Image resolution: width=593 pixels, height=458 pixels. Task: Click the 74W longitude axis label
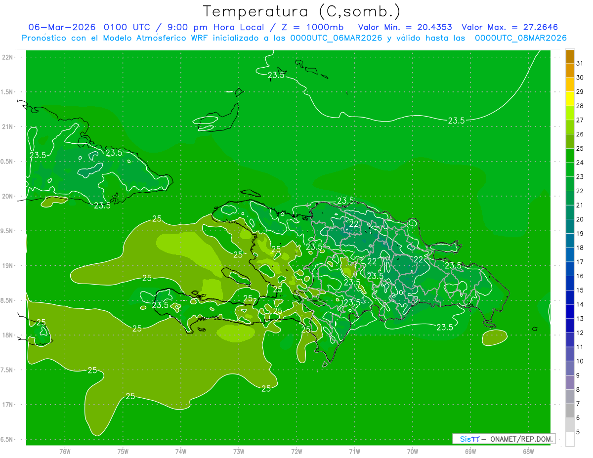[x=181, y=451]
